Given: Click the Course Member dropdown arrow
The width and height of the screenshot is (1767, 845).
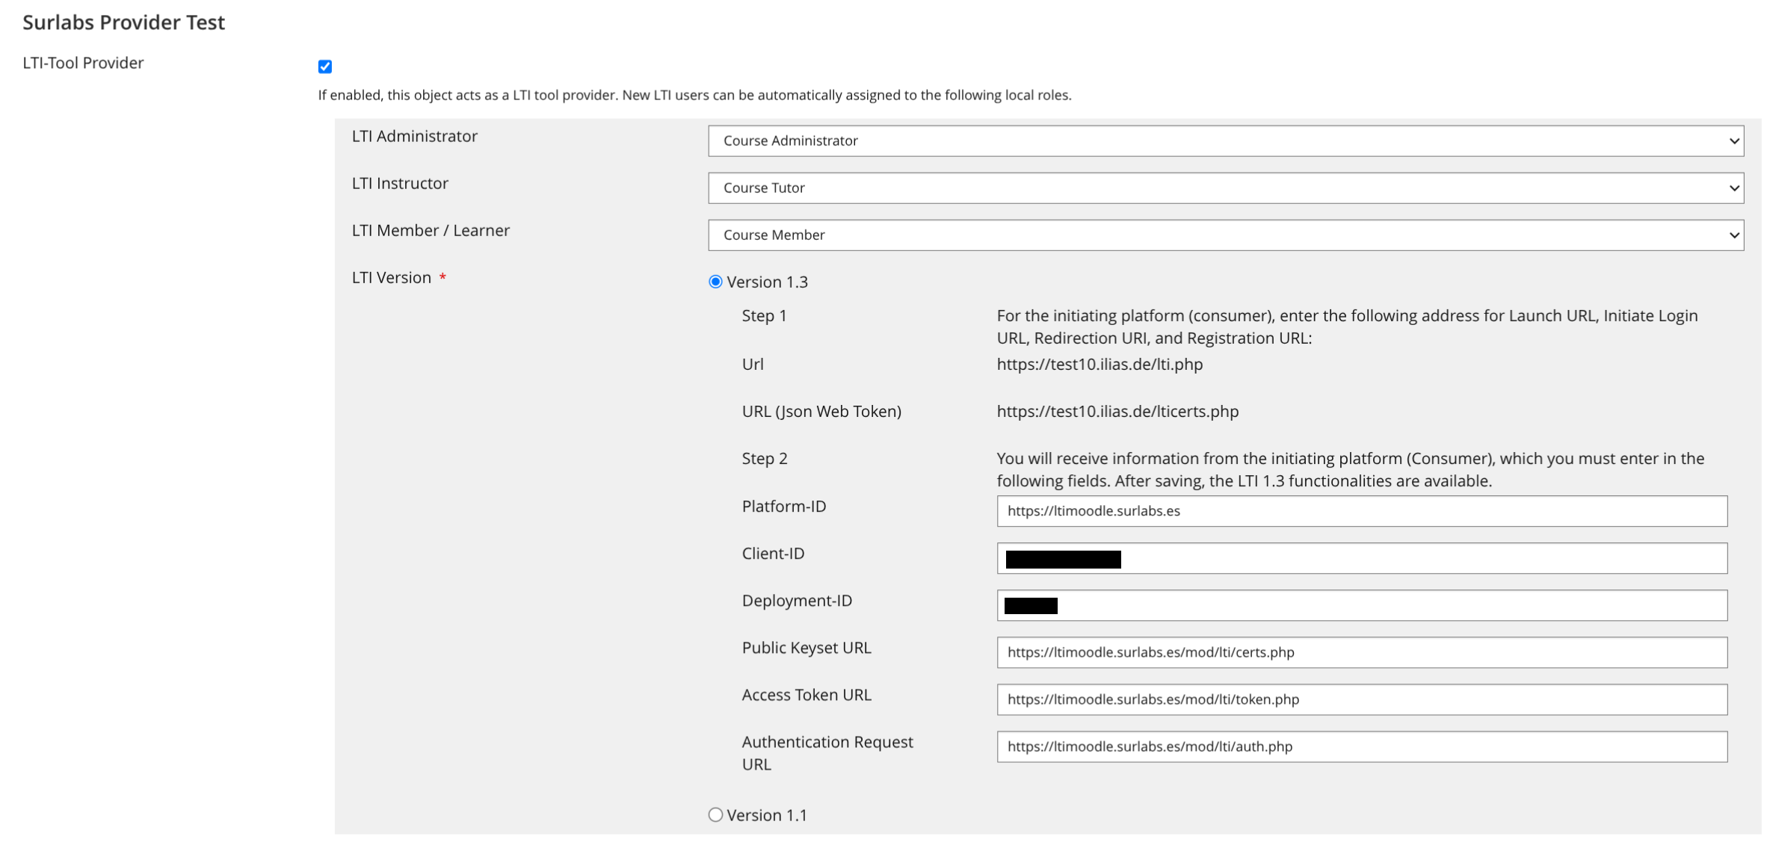Looking at the screenshot, I should tap(1734, 235).
